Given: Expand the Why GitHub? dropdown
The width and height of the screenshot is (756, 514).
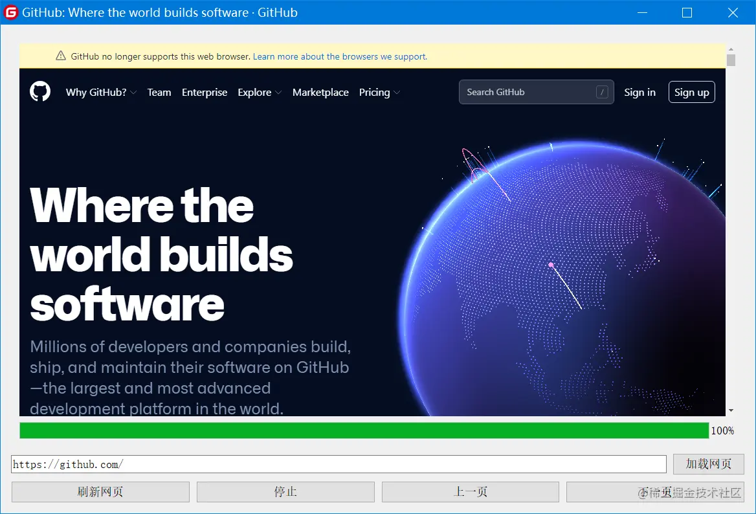Looking at the screenshot, I should (x=101, y=92).
